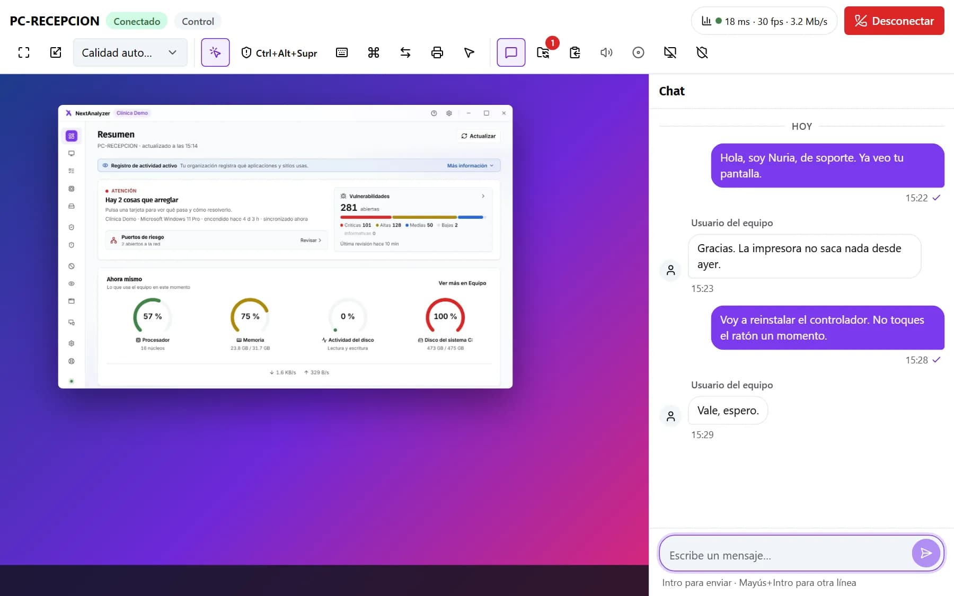Viewport: 954px width, 596px height.
Task: Click the Clinica Demo badge
Action: point(132,113)
